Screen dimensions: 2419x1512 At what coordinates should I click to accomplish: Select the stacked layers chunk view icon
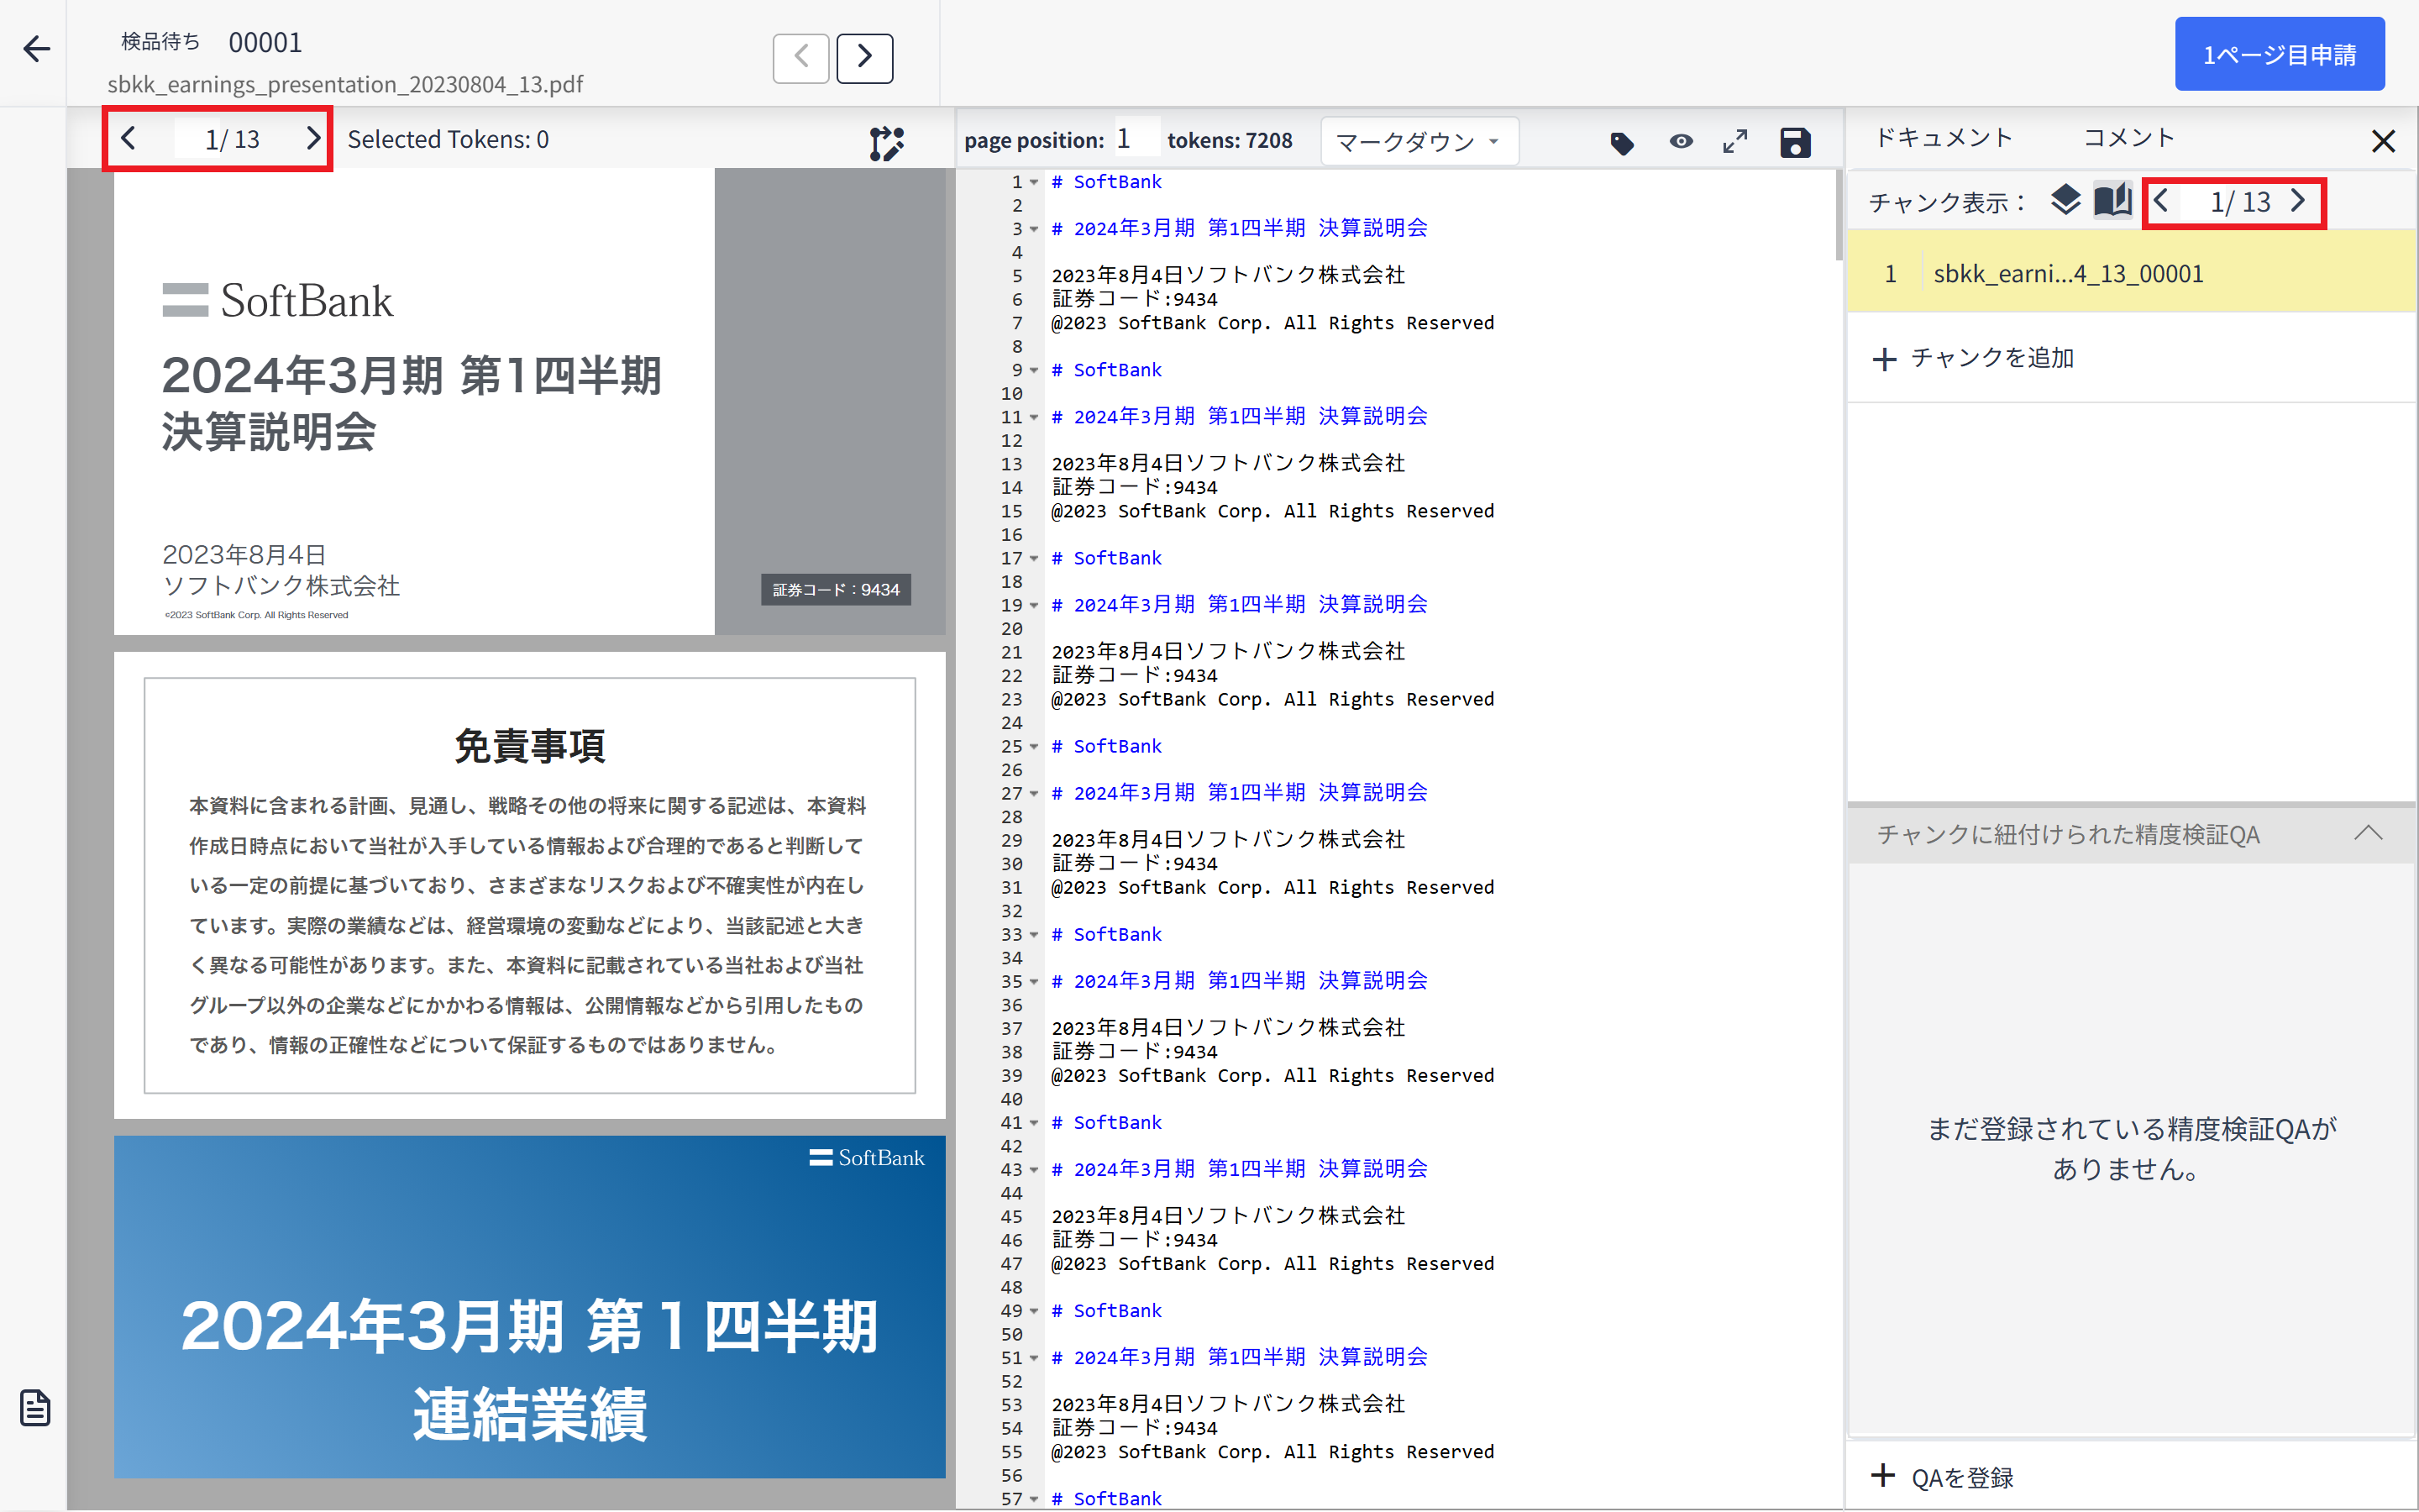[x=2065, y=201]
